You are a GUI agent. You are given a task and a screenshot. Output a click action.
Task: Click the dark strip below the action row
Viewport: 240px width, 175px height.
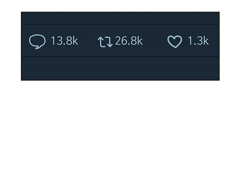(120, 68)
